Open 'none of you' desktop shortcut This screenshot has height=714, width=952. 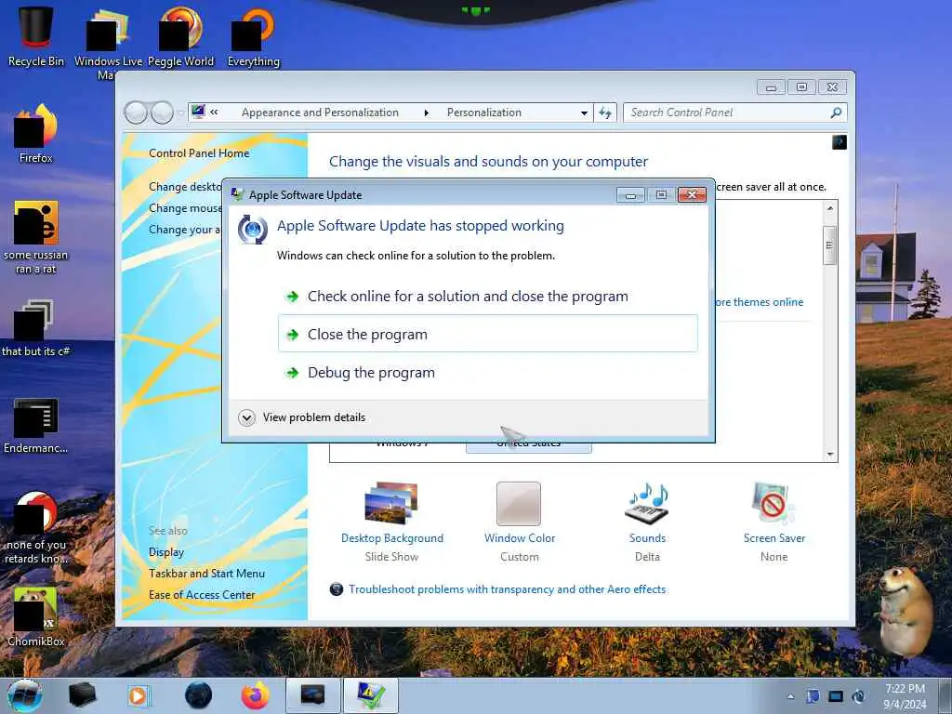(36, 527)
